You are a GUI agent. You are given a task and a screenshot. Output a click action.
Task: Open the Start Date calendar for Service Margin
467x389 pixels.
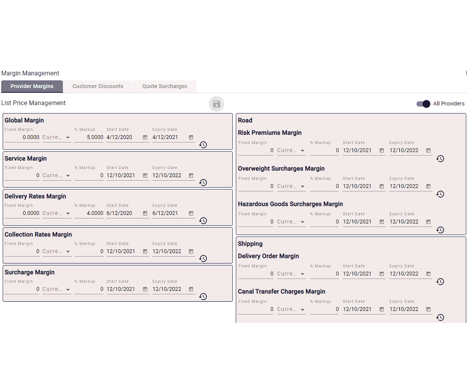tap(145, 175)
